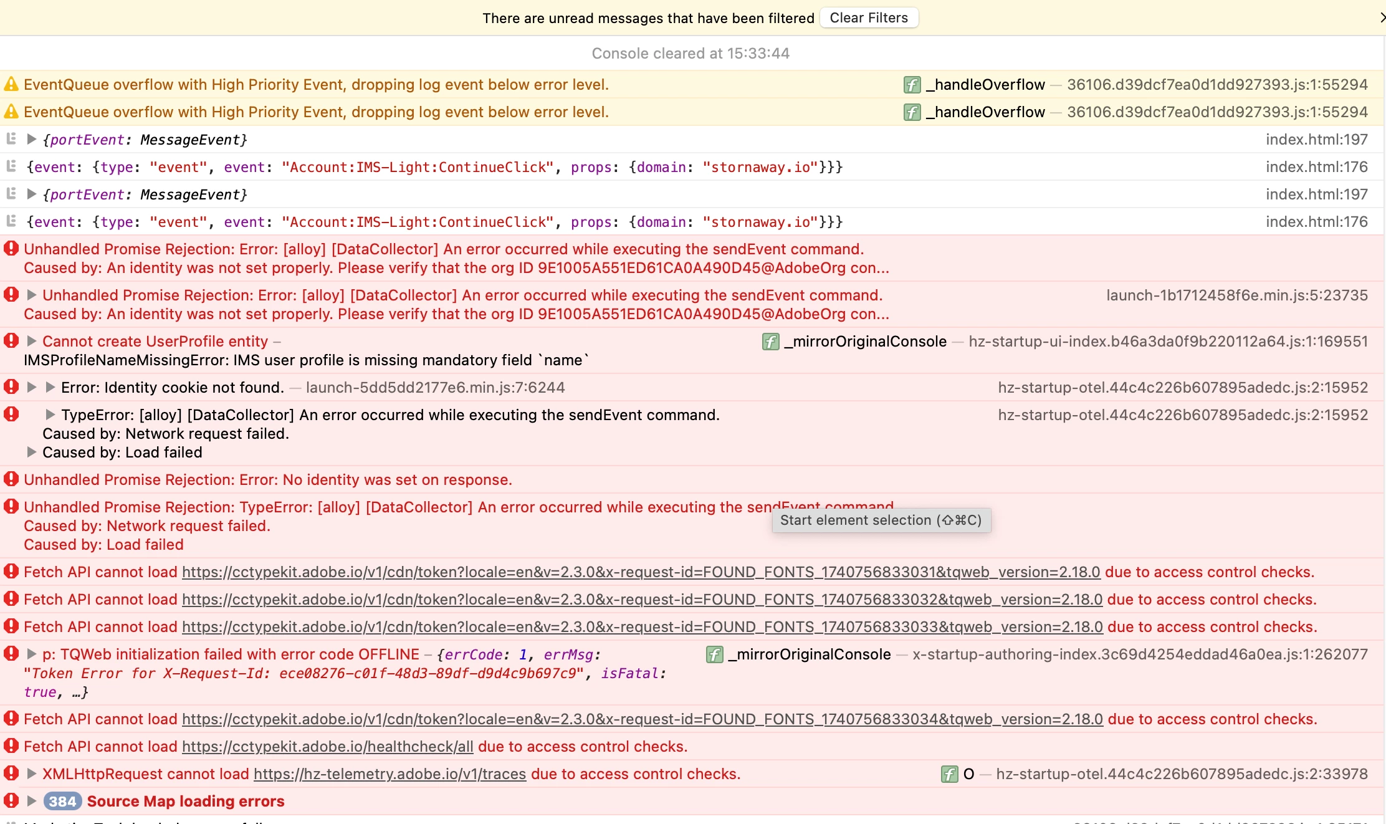This screenshot has height=824, width=1386.
Task: Click log icon beside first portEvent entry
Action: [11, 139]
